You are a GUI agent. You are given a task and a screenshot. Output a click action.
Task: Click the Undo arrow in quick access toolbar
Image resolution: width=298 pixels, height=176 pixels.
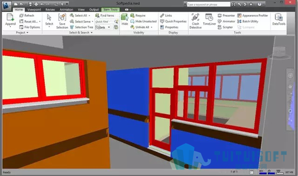coord(42,4)
